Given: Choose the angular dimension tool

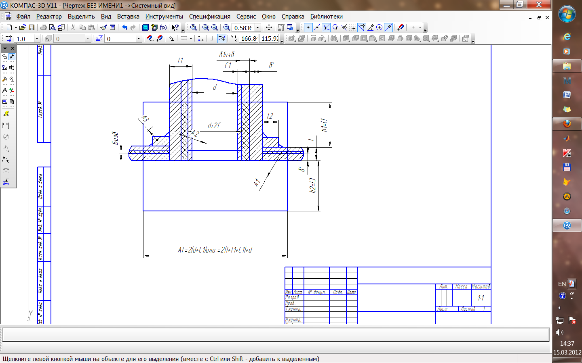Looking at the screenshot, I should tap(6, 160).
